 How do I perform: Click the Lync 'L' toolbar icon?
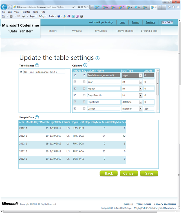click(x=73, y=16)
